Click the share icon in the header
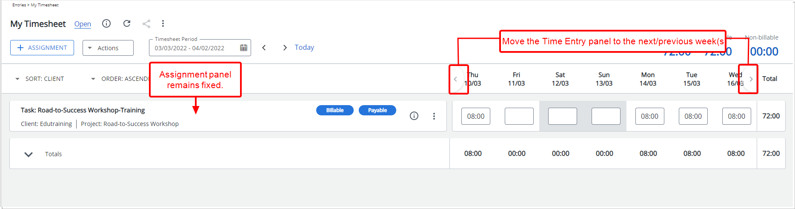Screen dimensions: 795x209 [x=146, y=24]
